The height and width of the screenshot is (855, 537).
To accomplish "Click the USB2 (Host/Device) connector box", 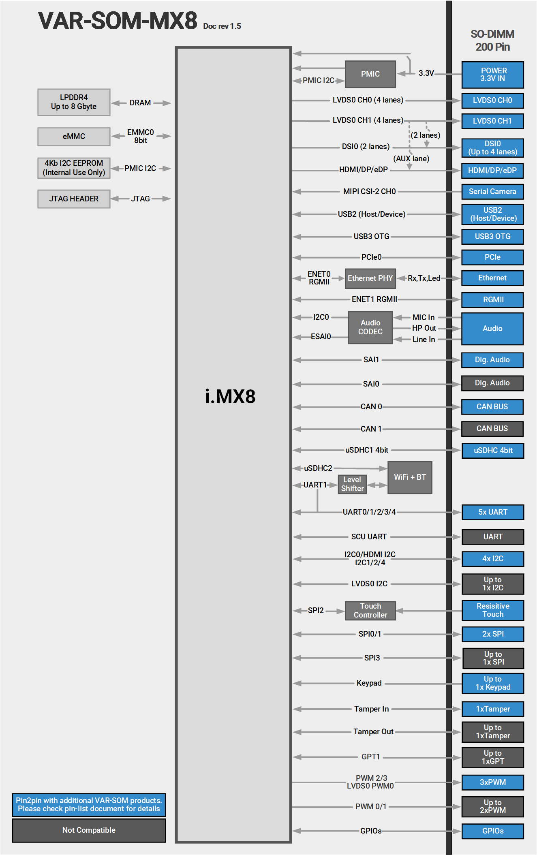I will coord(492,214).
